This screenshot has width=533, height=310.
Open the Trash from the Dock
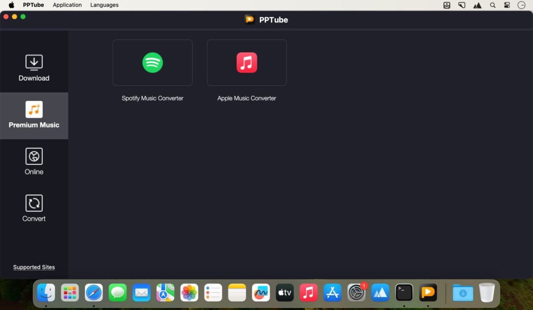pos(487,292)
